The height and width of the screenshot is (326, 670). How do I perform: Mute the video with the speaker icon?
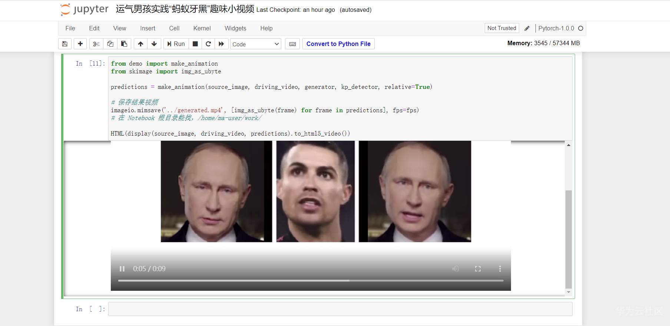455,269
